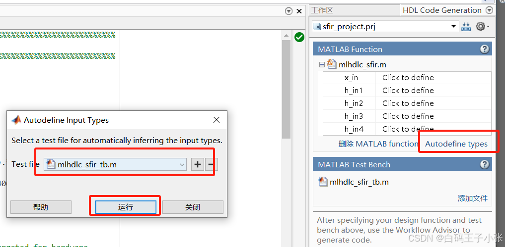This screenshot has height=247, width=505.
Task: Click the editor scroll up arrow
Action: 286,35
